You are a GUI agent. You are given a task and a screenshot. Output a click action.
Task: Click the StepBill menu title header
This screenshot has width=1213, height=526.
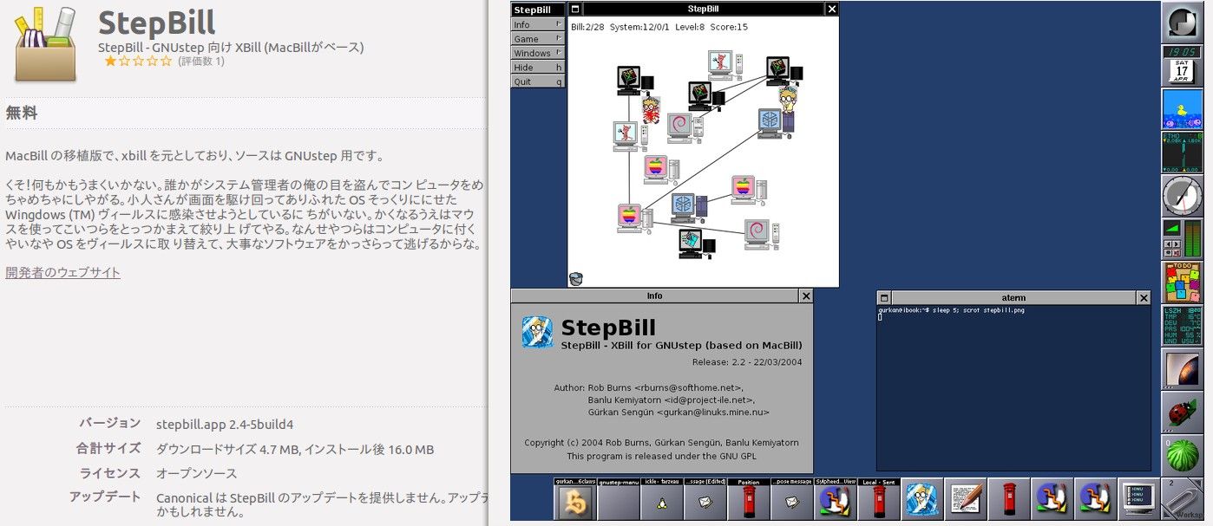[x=538, y=10]
